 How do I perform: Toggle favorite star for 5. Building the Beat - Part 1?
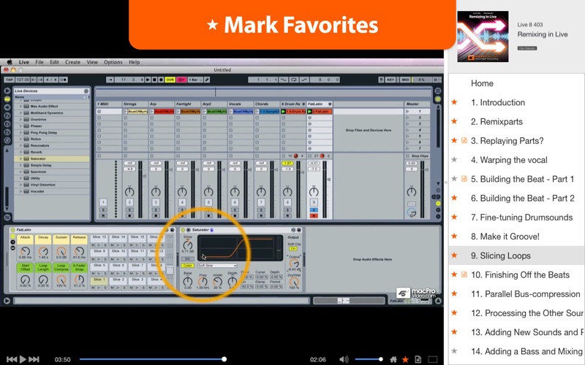point(454,179)
